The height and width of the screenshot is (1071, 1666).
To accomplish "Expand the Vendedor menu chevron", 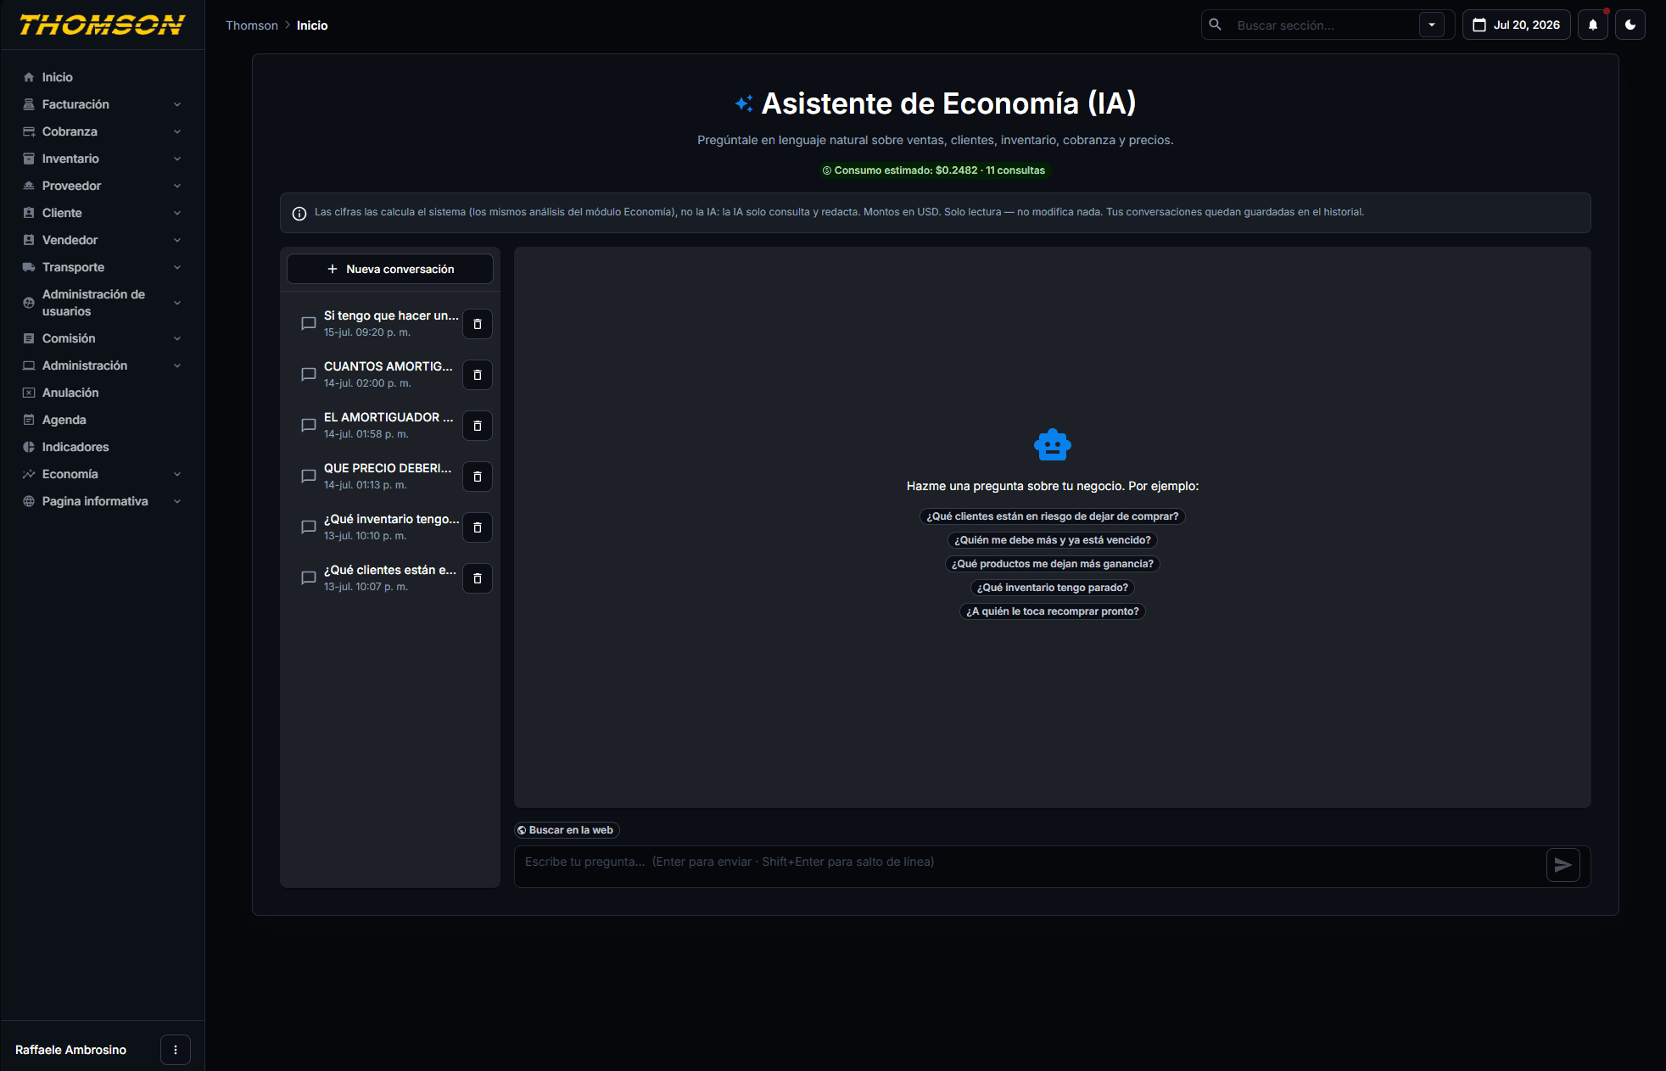I will (177, 240).
